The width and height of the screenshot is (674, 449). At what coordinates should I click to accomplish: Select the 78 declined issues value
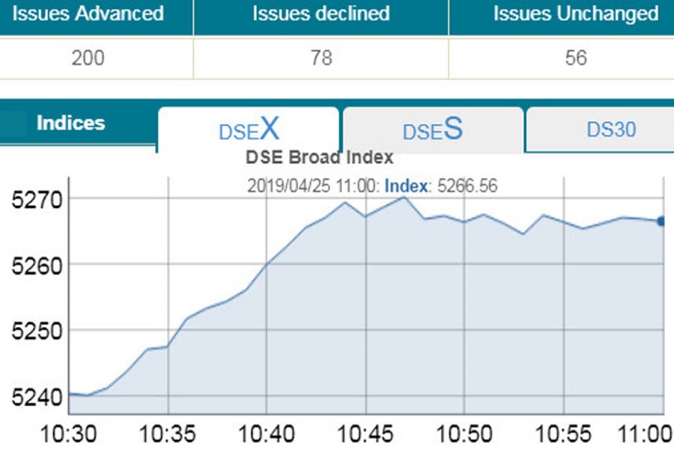[321, 58]
